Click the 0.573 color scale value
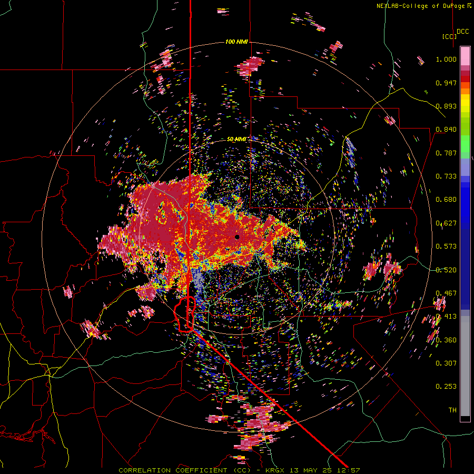 click(x=446, y=246)
